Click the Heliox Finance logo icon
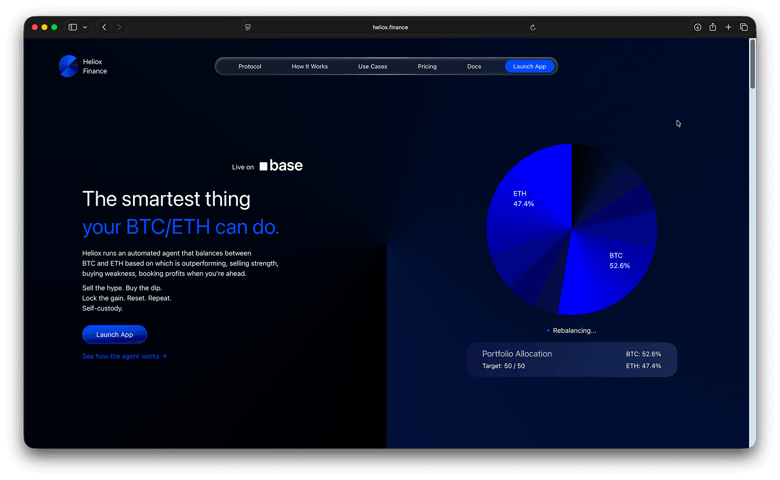The width and height of the screenshot is (780, 480). [68, 66]
